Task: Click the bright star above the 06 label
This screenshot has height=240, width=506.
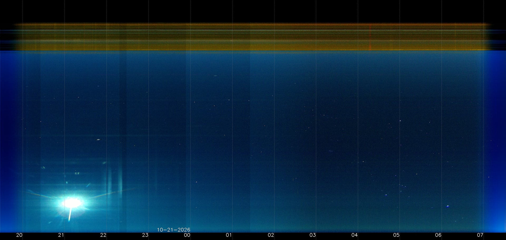Action: (447, 206)
